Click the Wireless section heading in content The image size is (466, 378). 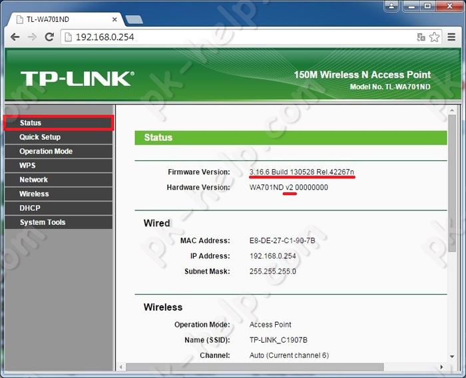pyautogui.click(x=163, y=307)
